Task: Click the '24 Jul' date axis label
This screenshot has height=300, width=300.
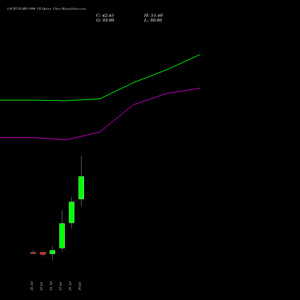Action: (51, 286)
